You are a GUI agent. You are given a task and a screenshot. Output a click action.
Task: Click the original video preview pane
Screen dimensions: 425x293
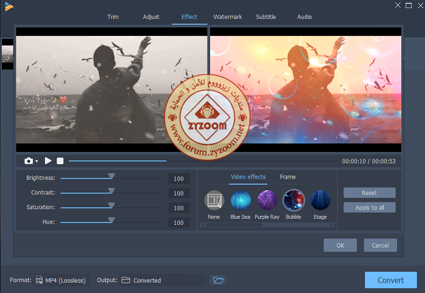coord(111,89)
